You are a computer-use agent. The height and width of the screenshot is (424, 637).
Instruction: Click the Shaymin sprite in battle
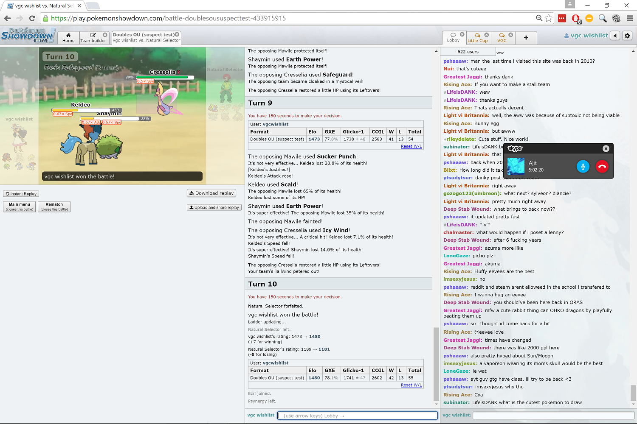[x=110, y=147]
